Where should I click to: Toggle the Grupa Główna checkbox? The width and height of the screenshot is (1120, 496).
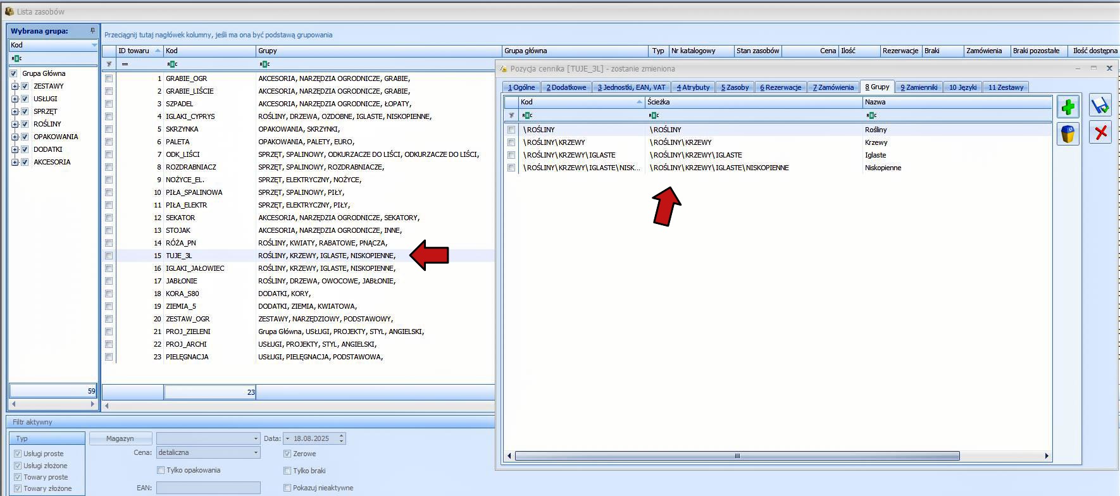point(14,73)
